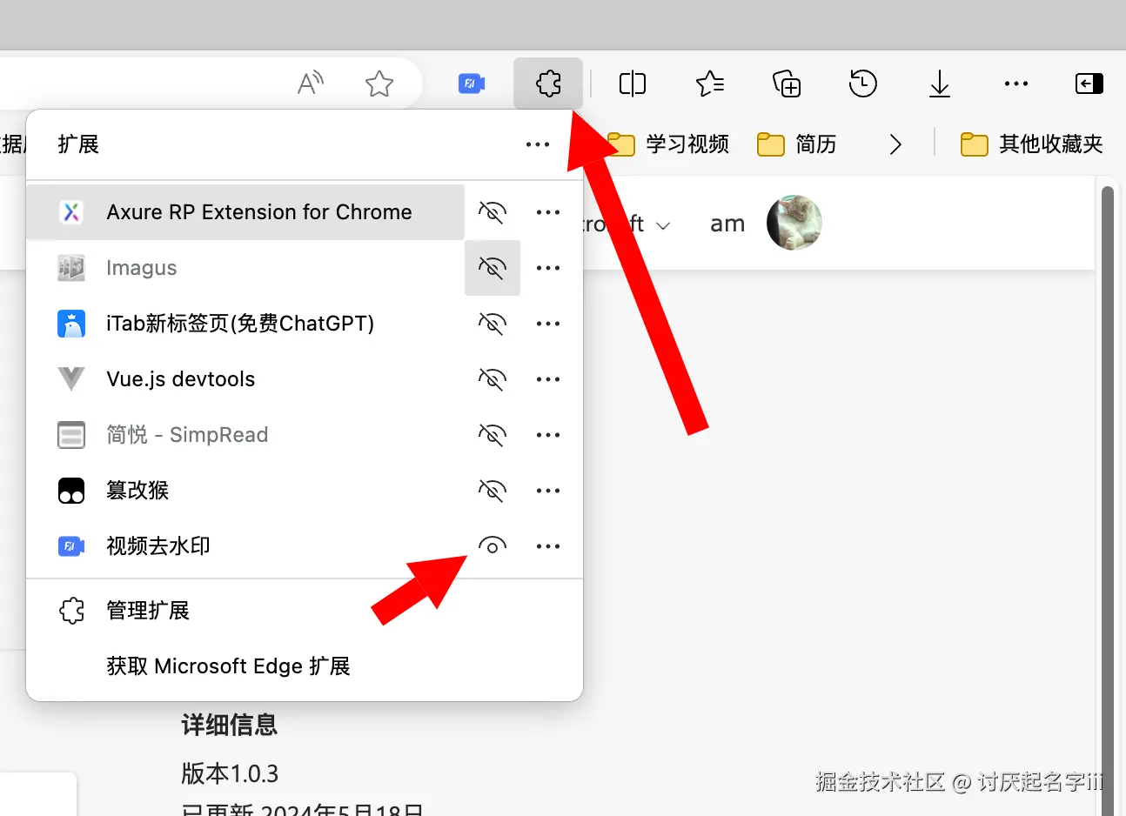The width and height of the screenshot is (1126, 816).
Task: Show Vue.js devtools in toolbar
Action: [x=493, y=379]
